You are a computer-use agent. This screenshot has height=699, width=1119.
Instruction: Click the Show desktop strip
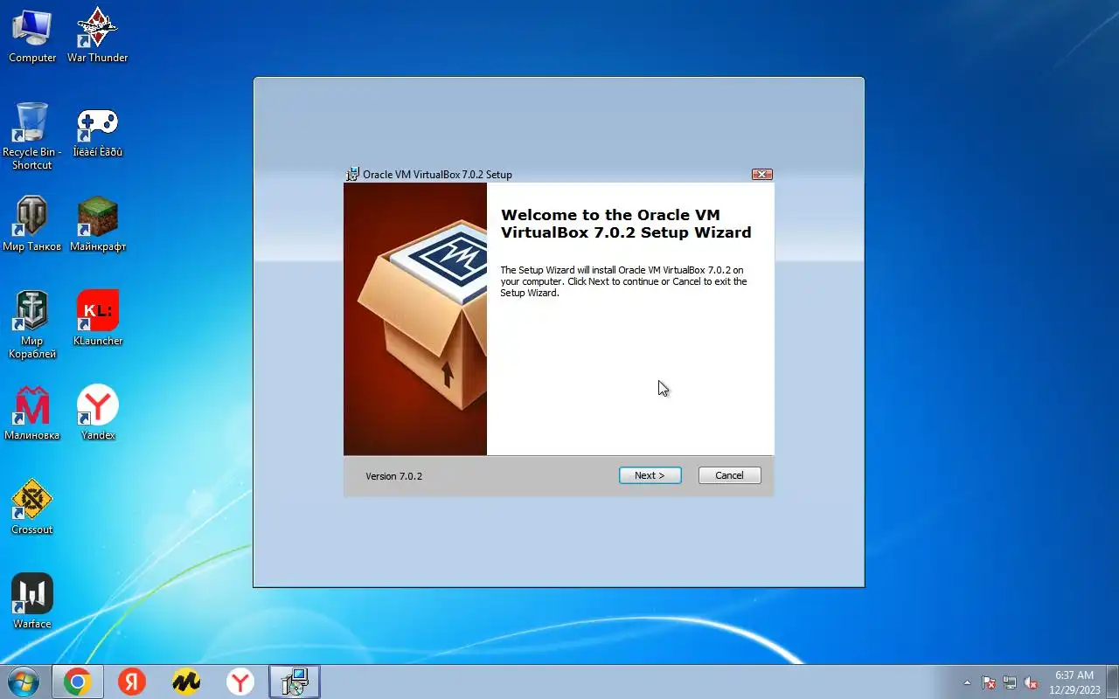coord(1112,682)
